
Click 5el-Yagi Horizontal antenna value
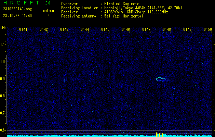[x=124, y=16]
